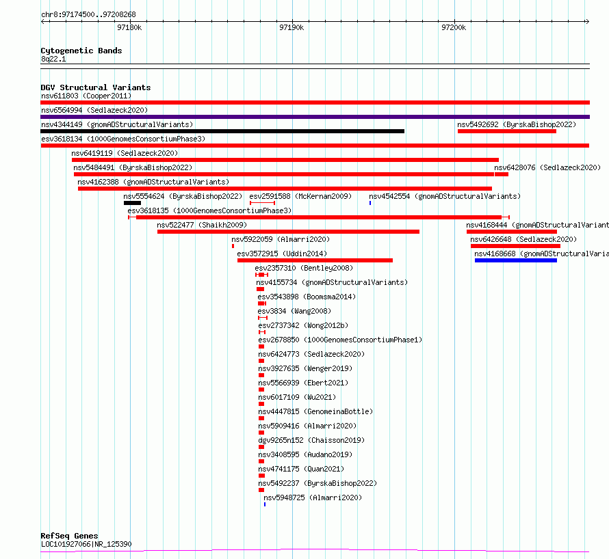Select nsv5484491 (ByrskaBishop2022) label

click(x=133, y=167)
